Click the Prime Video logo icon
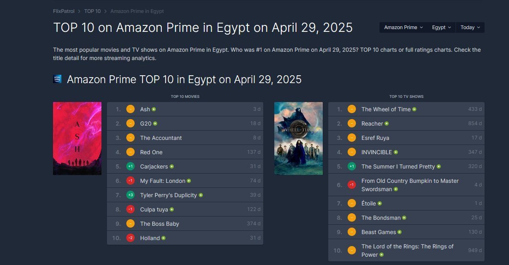Viewport: 509px width, 265px height. (x=58, y=79)
